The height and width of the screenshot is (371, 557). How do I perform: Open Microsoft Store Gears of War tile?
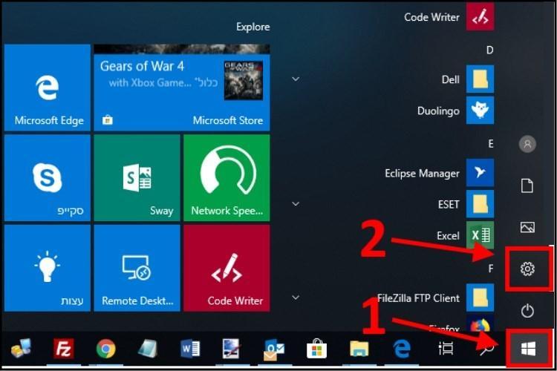(182, 88)
